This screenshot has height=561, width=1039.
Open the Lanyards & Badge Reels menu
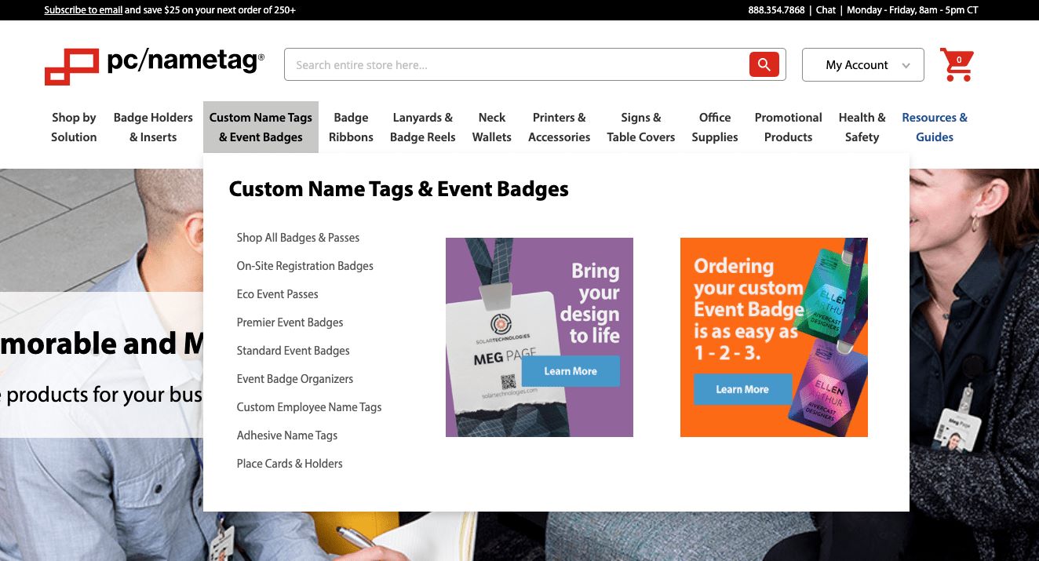point(423,127)
